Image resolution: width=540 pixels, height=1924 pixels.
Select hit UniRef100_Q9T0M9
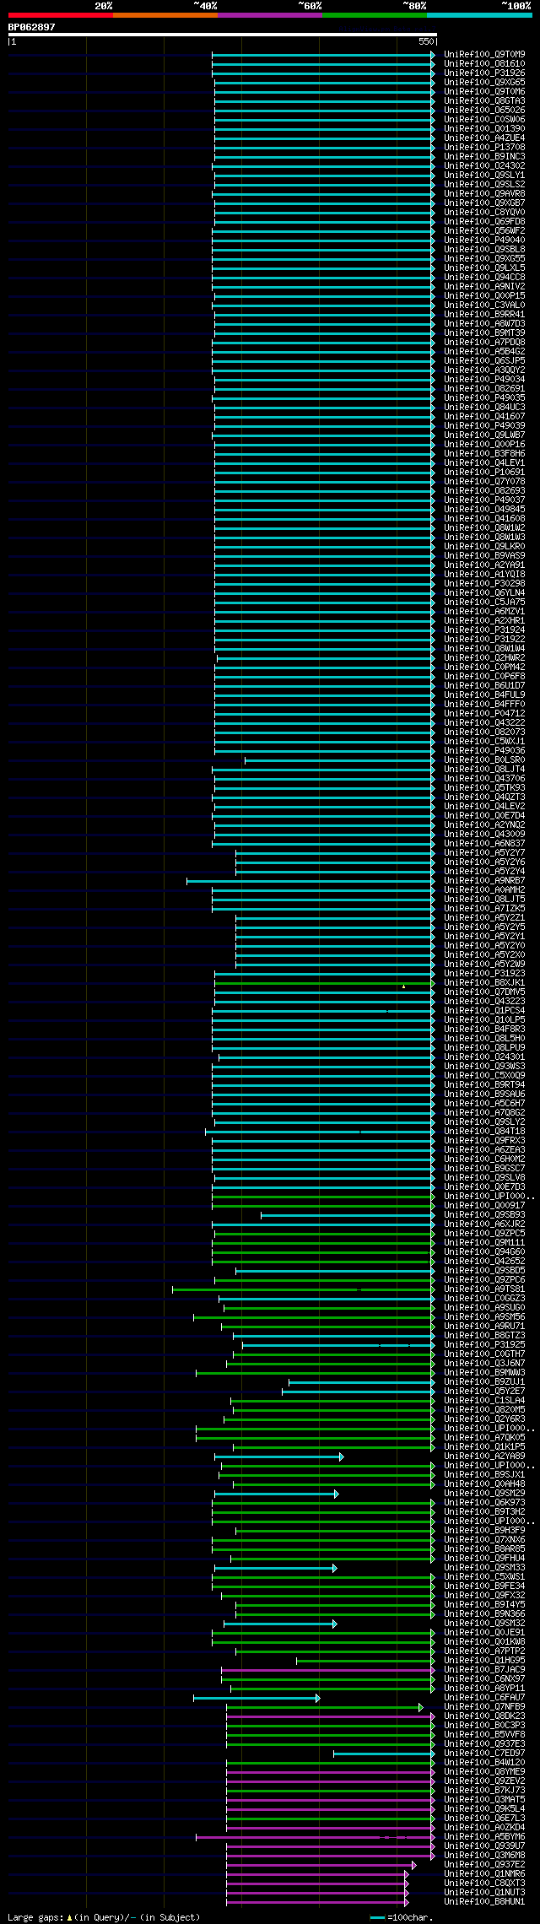[x=484, y=55]
